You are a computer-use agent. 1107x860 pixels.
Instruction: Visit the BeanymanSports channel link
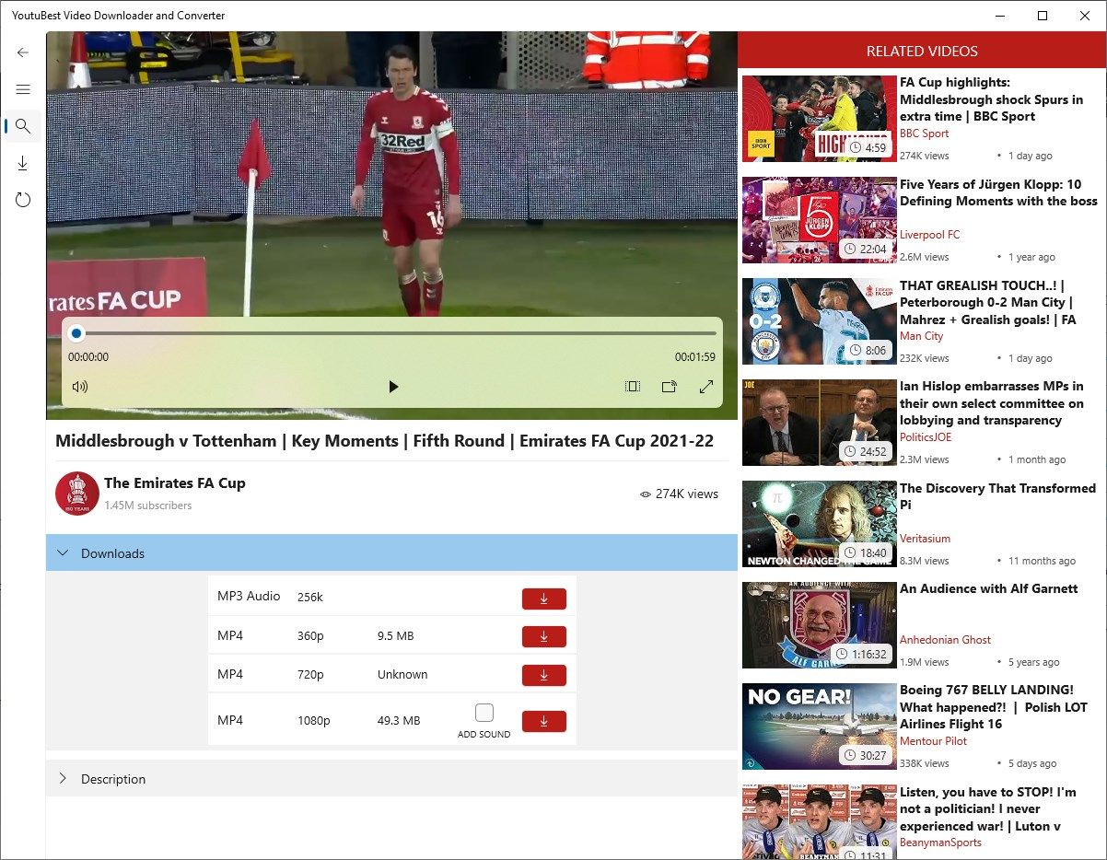click(940, 843)
